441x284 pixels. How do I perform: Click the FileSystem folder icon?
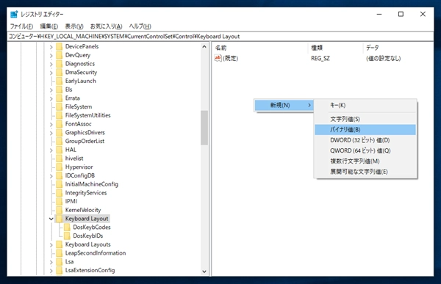(x=59, y=106)
